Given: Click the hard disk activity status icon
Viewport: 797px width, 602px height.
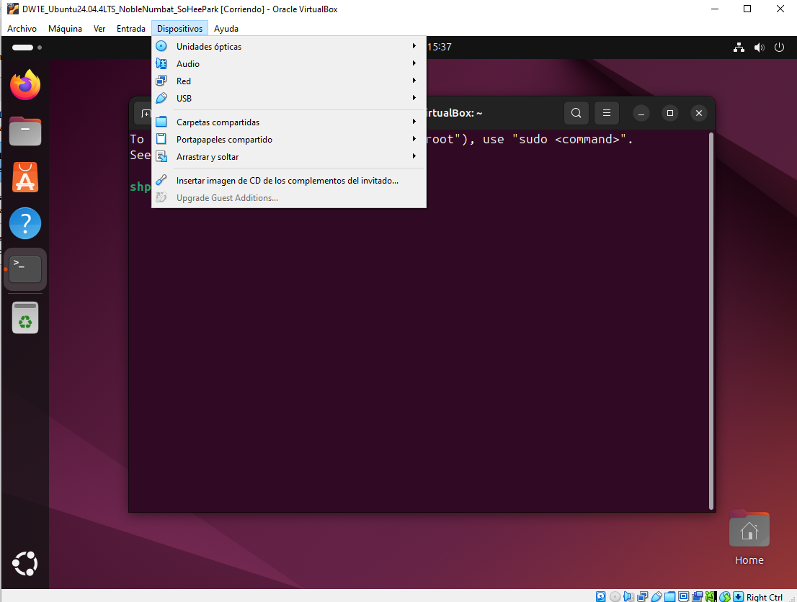Looking at the screenshot, I should coord(601,596).
